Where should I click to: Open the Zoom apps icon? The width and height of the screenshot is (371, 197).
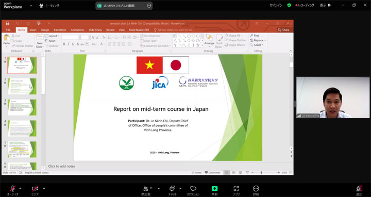click(236, 188)
